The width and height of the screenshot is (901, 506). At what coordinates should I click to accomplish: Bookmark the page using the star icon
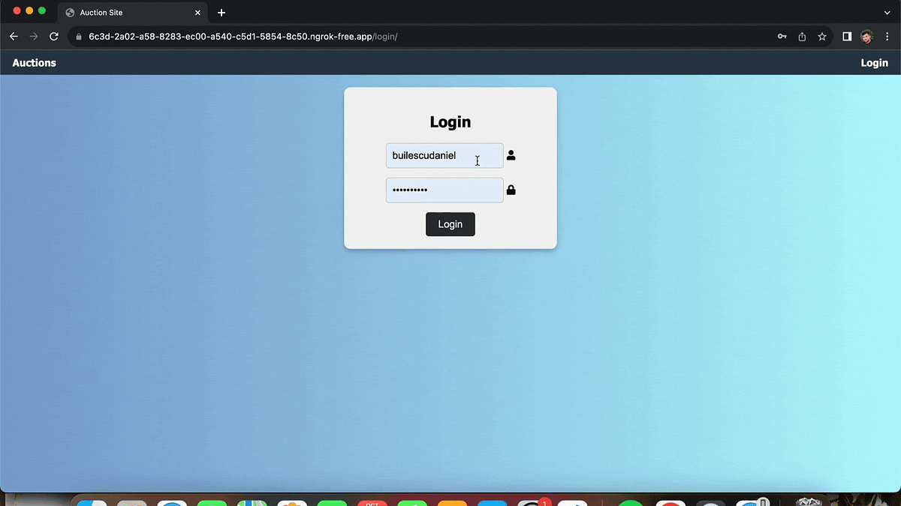pos(821,36)
